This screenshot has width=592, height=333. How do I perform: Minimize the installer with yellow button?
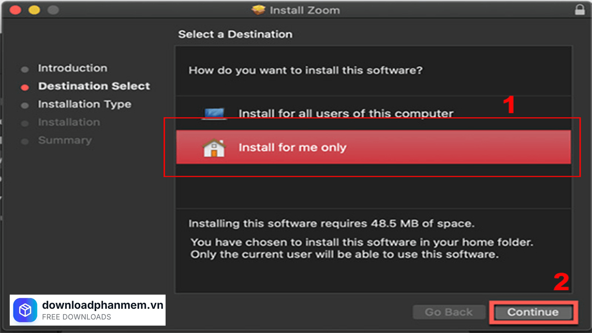point(34,10)
